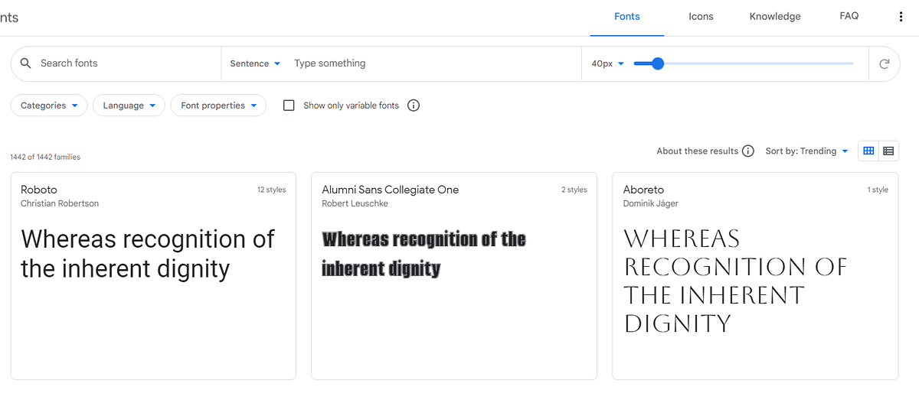Change the Sentence preview type dropdown
Screen dimensions: 919x393
255,63
